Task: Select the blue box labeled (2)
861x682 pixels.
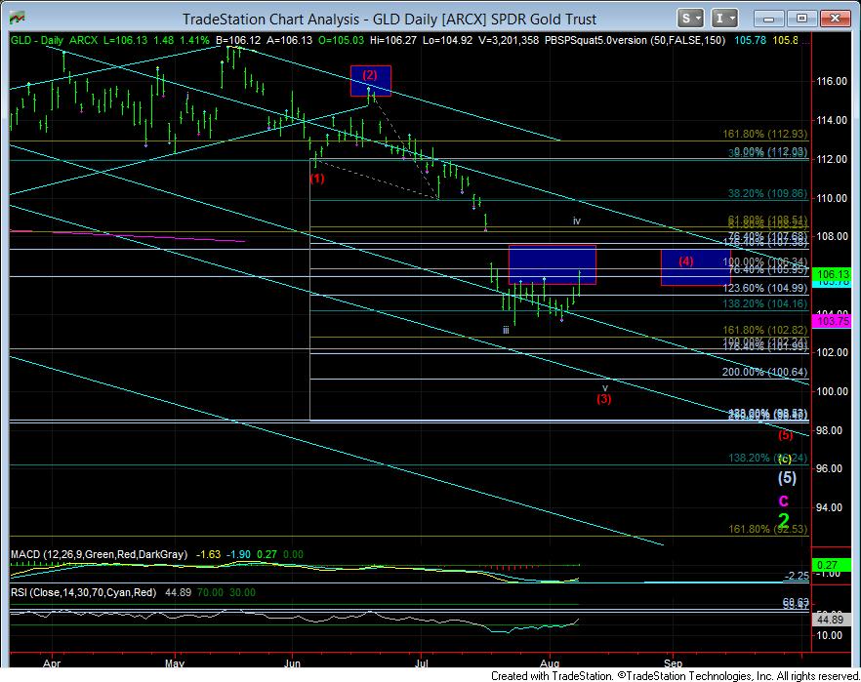Action: coord(371,81)
